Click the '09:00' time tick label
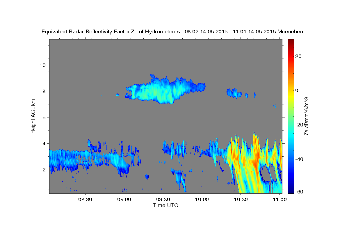 coord(124,200)
